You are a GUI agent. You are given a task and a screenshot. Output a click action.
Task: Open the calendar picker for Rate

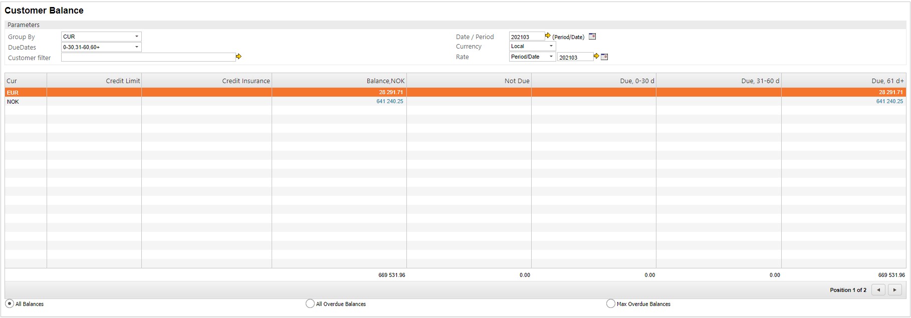click(604, 57)
